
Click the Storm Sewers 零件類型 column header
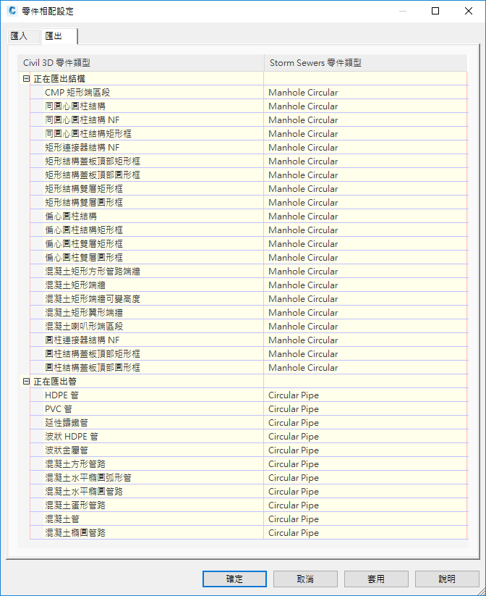pyautogui.click(x=366, y=63)
